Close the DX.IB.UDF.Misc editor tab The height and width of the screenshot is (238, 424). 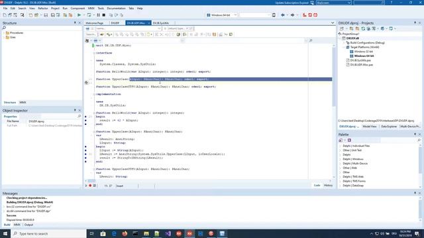(x=149, y=23)
